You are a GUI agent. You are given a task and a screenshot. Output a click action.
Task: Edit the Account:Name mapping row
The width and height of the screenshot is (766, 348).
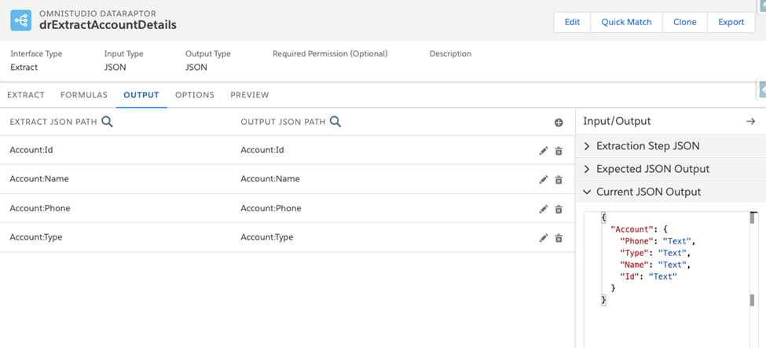tap(543, 179)
